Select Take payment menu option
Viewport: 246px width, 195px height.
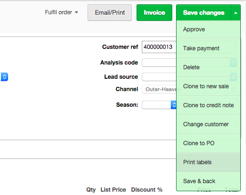click(x=208, y=48)
